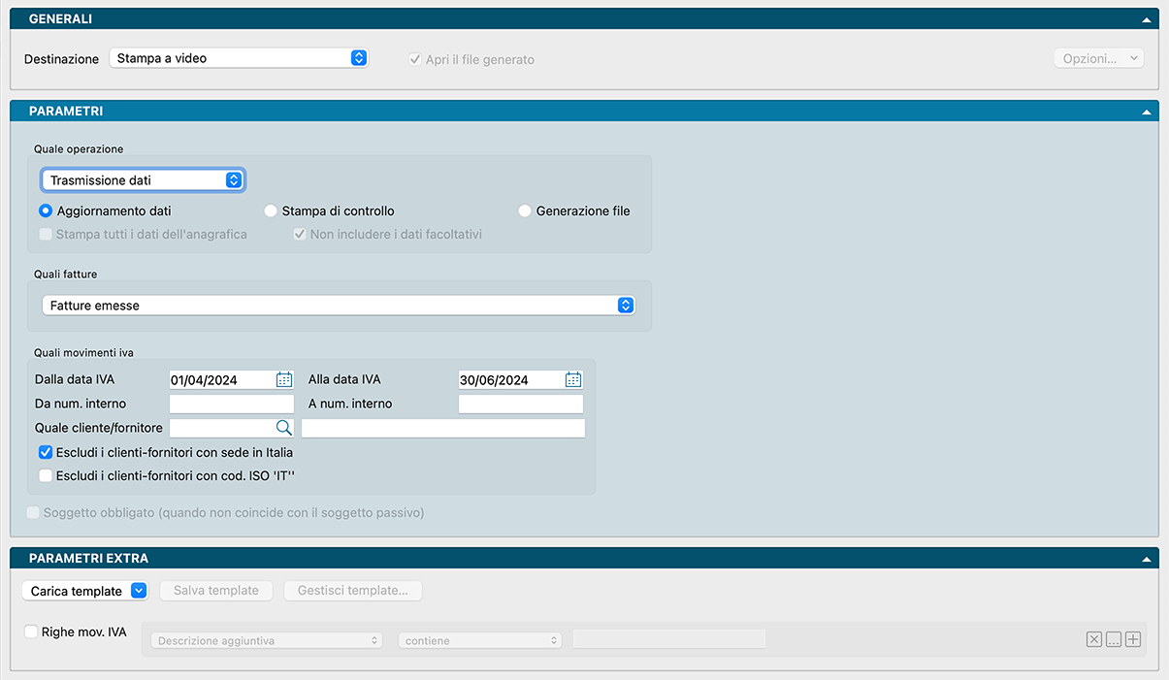Open the Destinazione dropdown
This screenshot has width=1169, height=680.
coord(238,58)
